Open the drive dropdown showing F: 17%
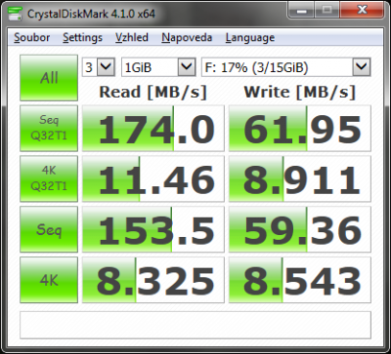391x354 pixels. (286, 67)
